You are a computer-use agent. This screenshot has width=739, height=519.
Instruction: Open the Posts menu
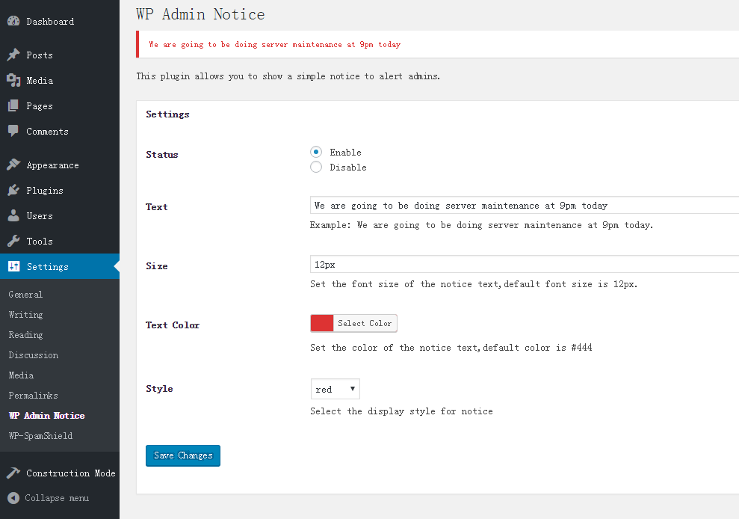point(40,55)
